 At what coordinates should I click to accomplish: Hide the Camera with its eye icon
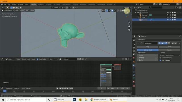(x=170, y=15)
